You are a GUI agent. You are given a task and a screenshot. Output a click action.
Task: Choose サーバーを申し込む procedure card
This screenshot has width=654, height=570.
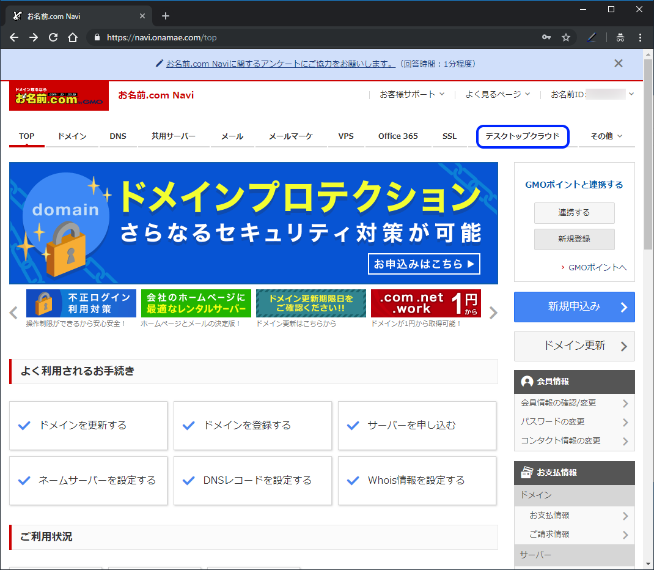417,426
